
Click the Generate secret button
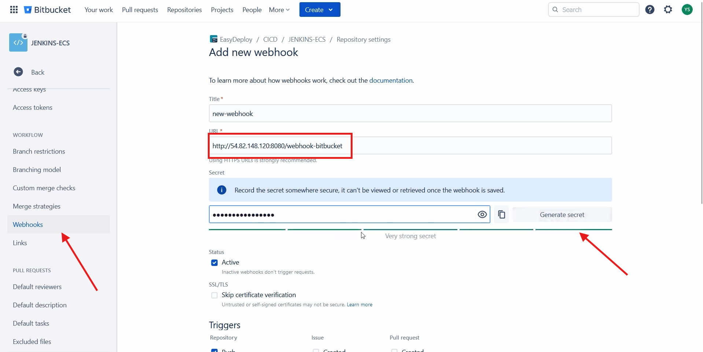point(562,214)
